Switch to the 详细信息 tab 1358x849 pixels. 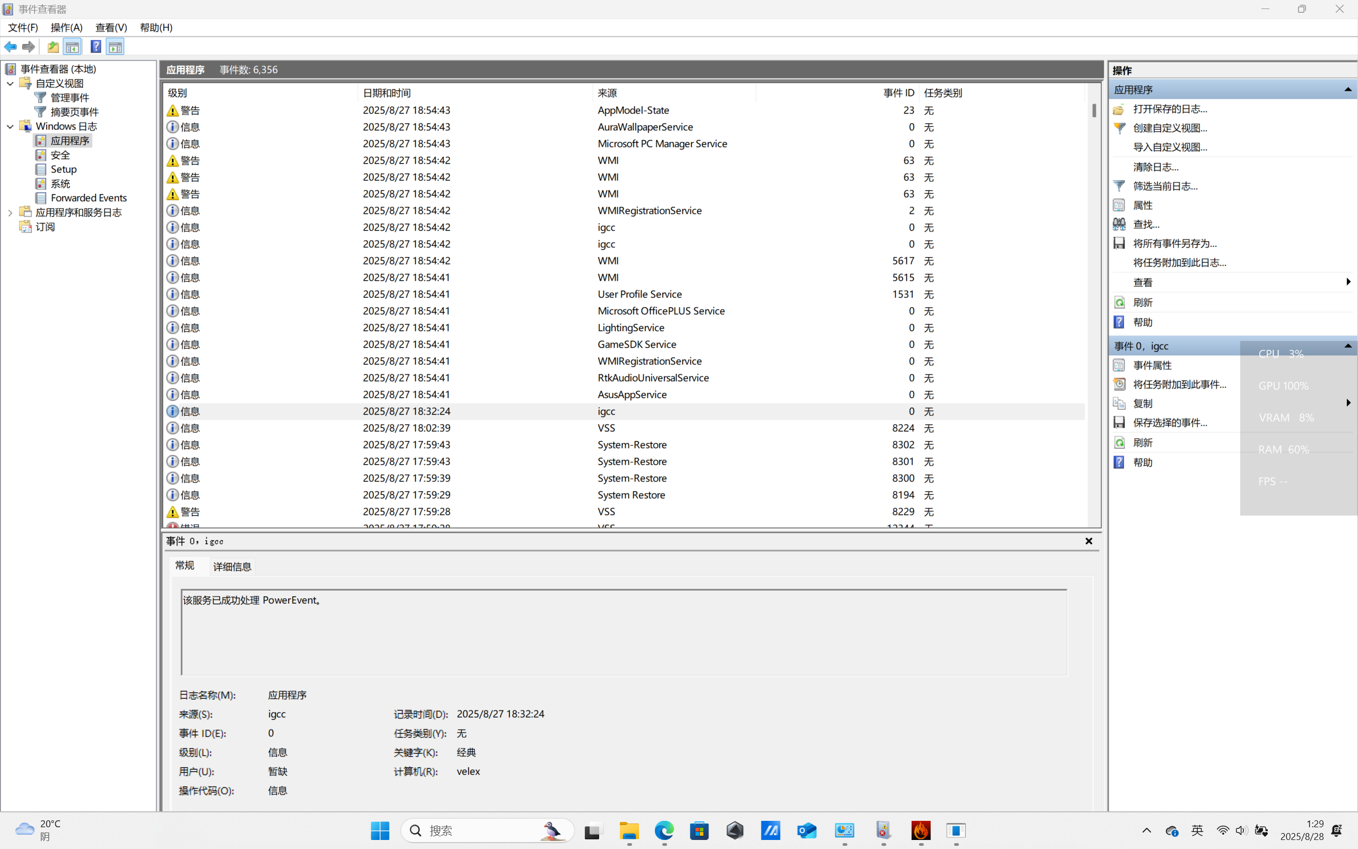click(232, 567)
